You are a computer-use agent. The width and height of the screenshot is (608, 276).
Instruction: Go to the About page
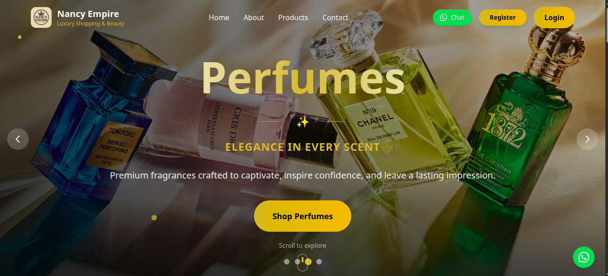[254, 17]
